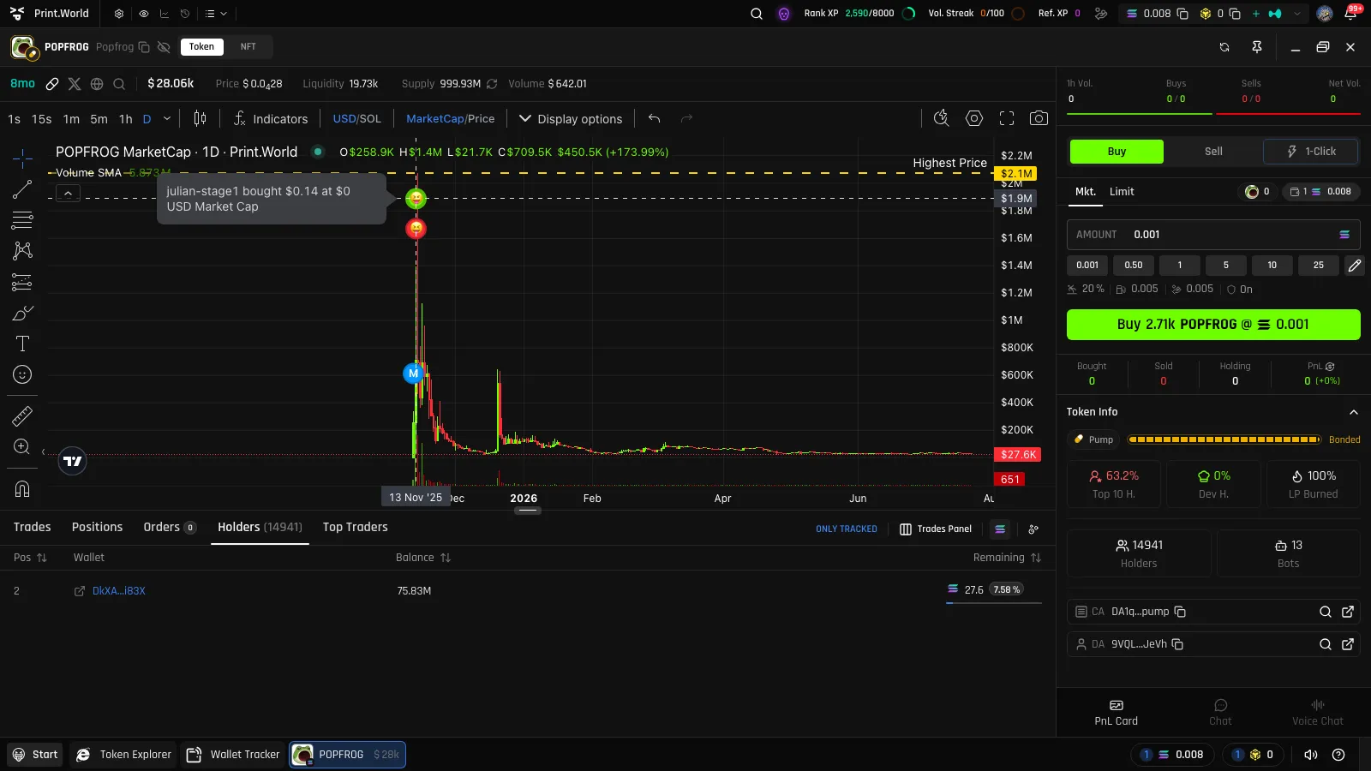
Task: Refresh the supply value icon
Action: [492, 84]
